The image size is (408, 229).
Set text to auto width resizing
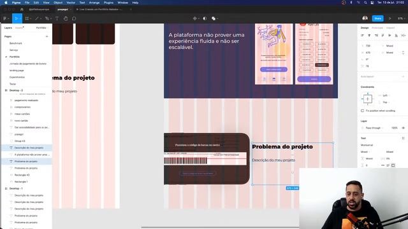pyautogui.click(x=382, y=165)
